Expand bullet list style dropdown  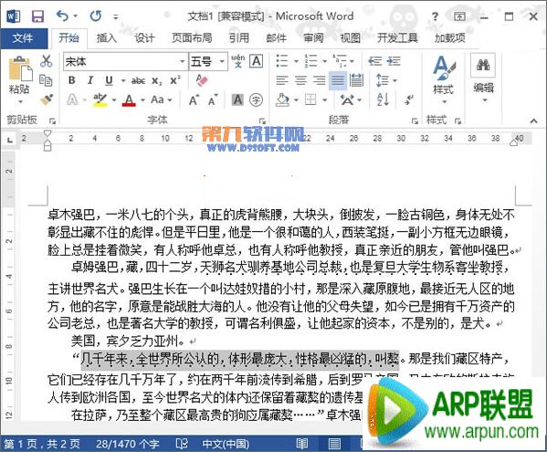pyautogui.click(x=296, y=61)
